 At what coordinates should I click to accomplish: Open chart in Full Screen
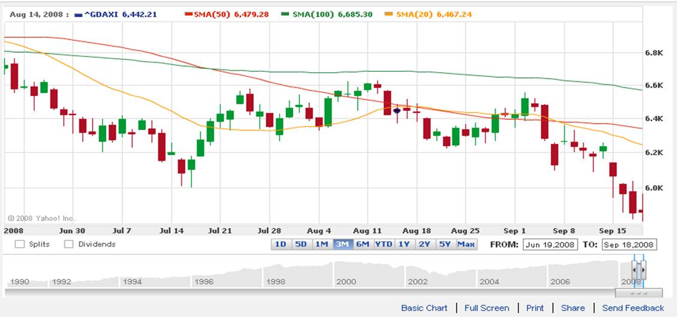(487, 308)
